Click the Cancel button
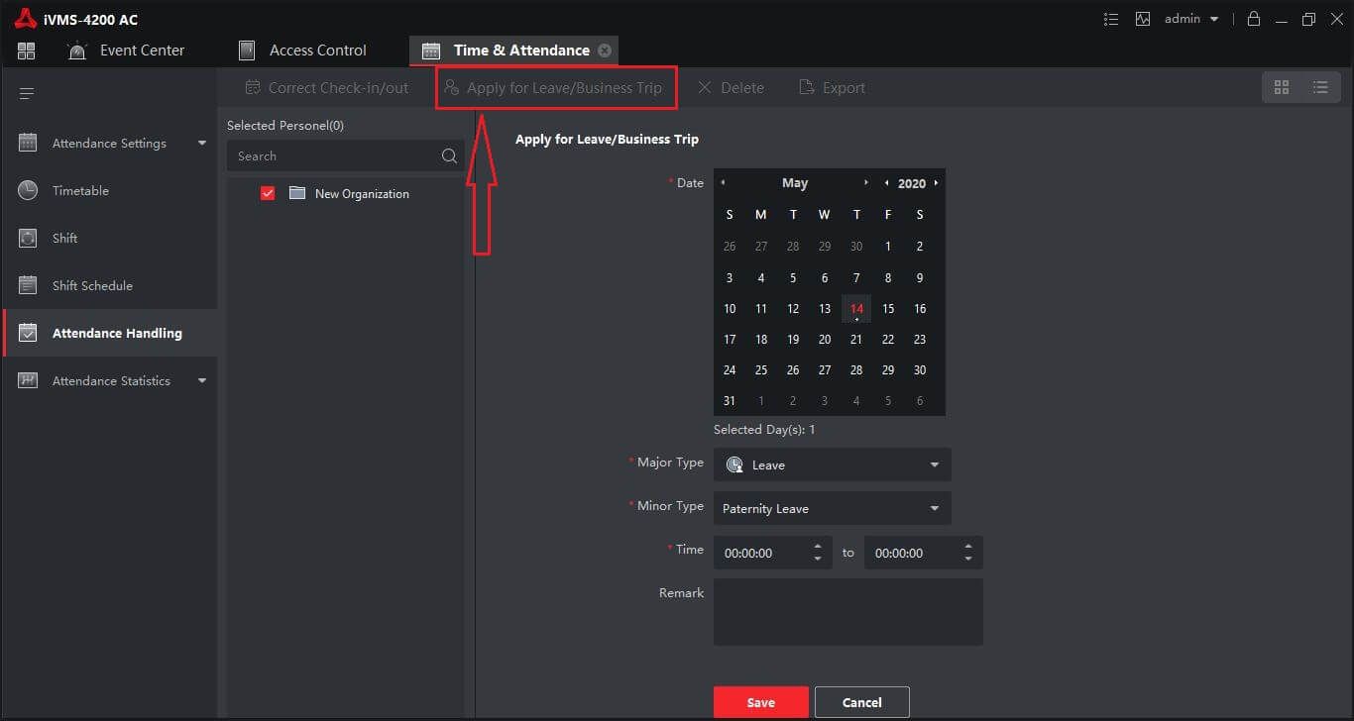The image size is (1354, 721). pyautogui.click(x=861, y=702)
